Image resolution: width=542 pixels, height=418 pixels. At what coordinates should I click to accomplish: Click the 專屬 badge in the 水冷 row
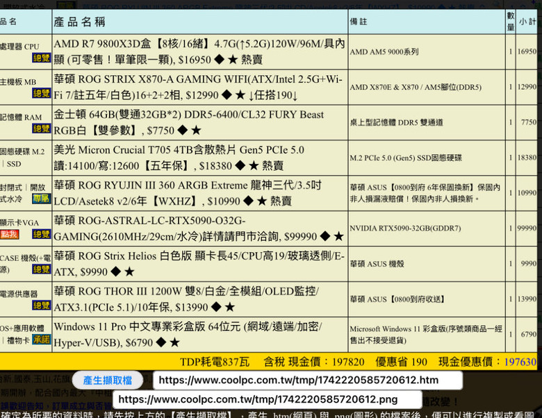coord(42,199)
